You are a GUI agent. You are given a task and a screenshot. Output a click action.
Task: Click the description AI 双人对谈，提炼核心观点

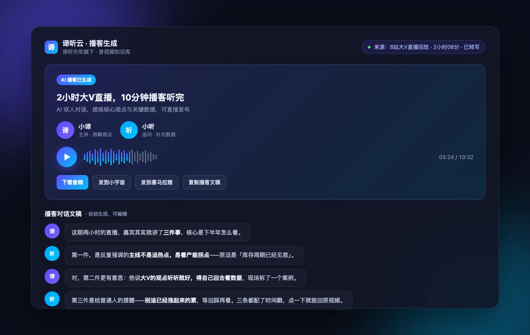pyautogui.click(x=123, y=109)
